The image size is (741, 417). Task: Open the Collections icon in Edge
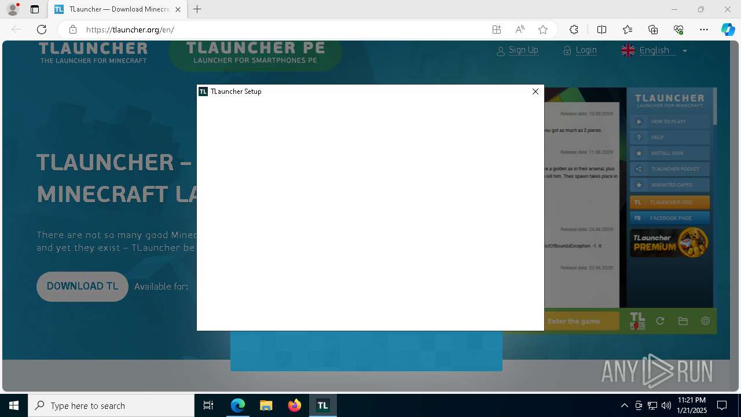tap(653, 30)
